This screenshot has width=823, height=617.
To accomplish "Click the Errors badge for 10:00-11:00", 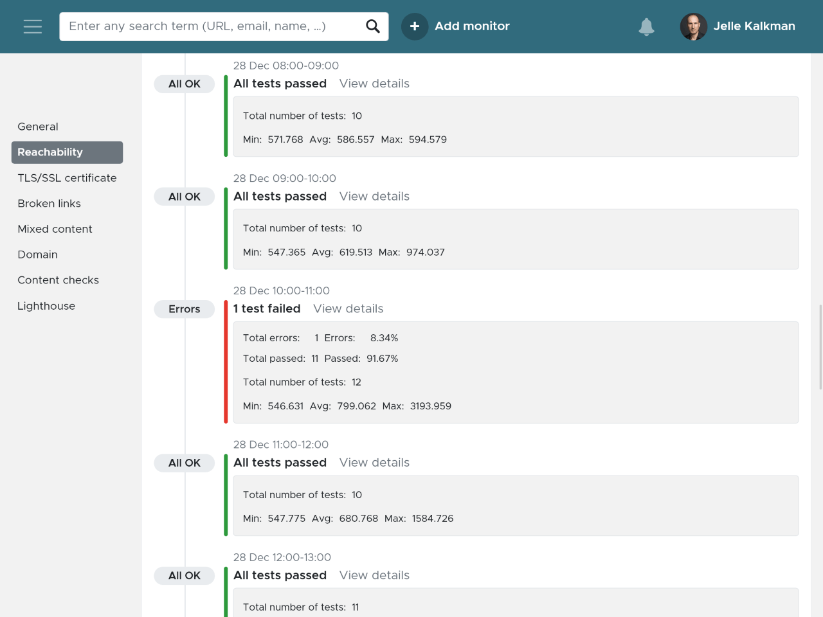I will click(x=185, y=309).
